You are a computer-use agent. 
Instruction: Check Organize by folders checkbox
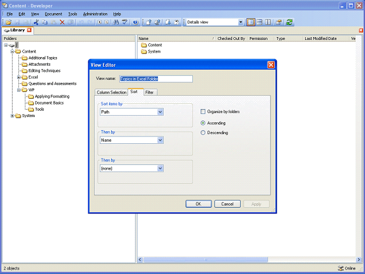pos(203,112)
